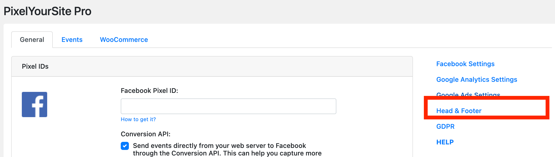The height and width of the screenshot is (157, 555).
Task: Click the 'Send events directly' checkbox label
Action: [219, 146]
